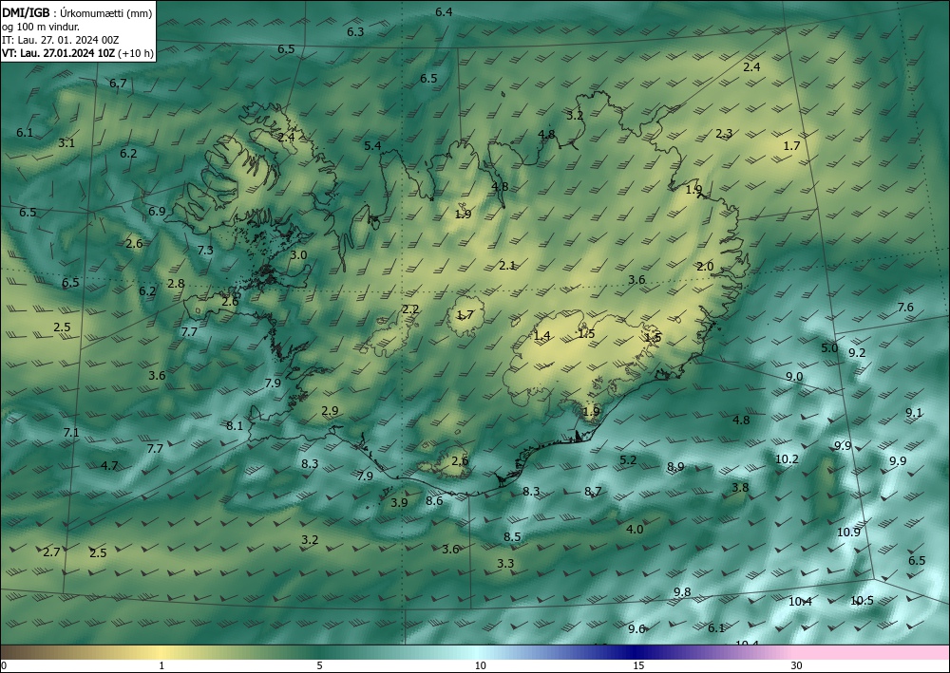Click the 8.9 value label
Image resolution: width=950 pixels, height=673 pixels.
(675, 467)
